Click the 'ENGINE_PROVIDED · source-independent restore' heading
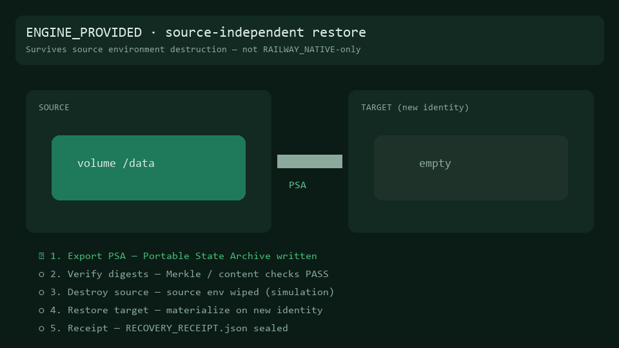 [196, 32]
